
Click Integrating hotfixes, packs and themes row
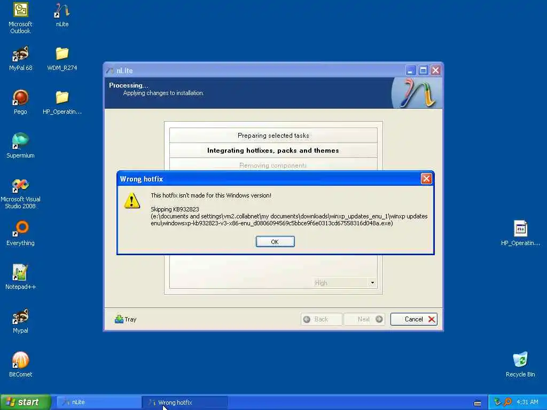273,150
